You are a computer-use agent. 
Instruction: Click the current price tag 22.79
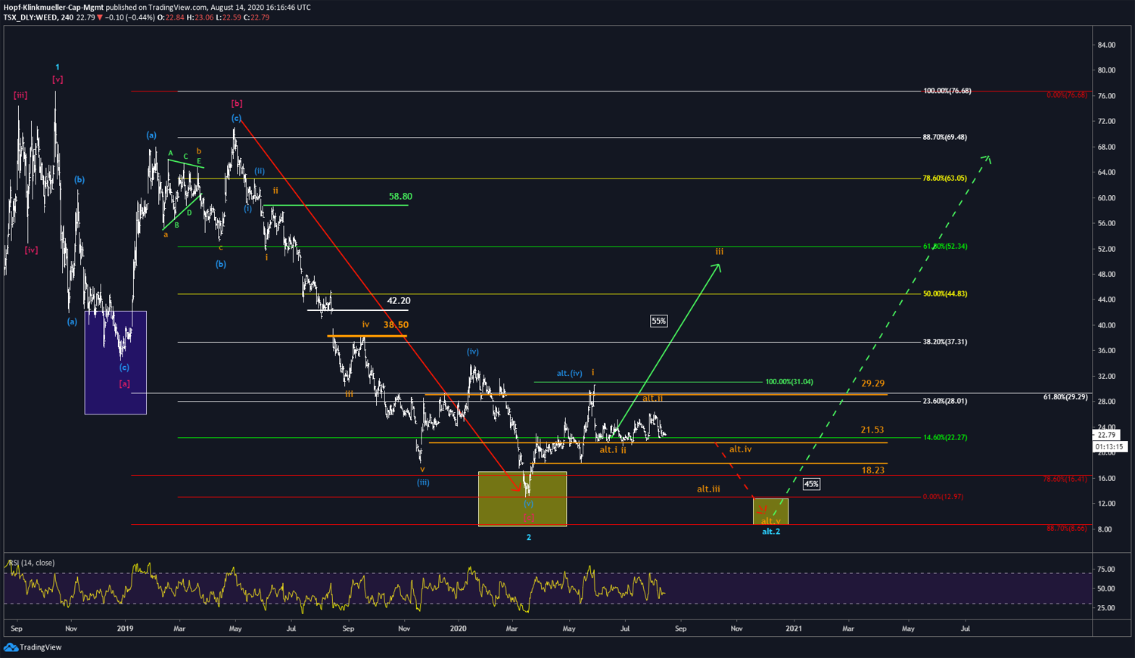(x=1106, y=435)
